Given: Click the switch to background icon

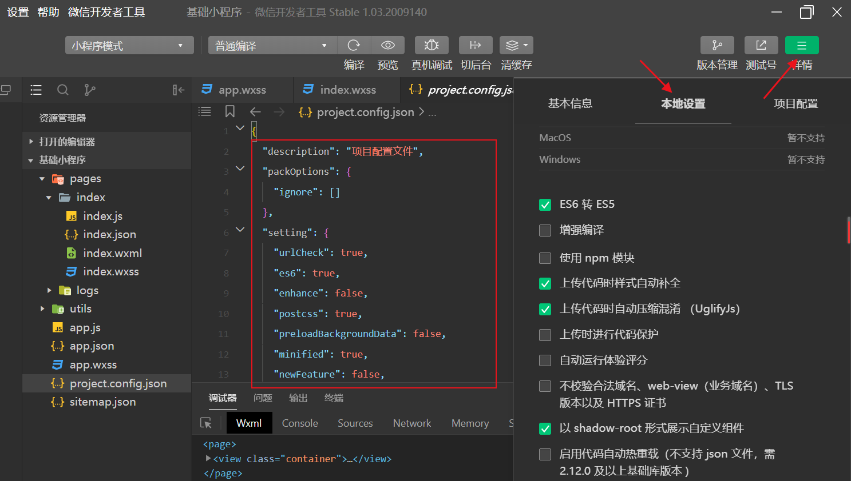Looking at the screenshot, I should (476, 45).
